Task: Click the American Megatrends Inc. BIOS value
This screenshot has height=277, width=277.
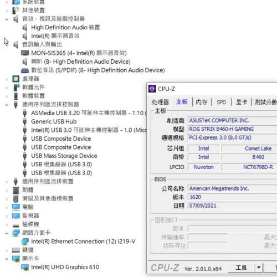Action: (219, 188)
